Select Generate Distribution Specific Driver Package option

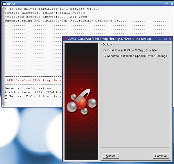point(135,56)
